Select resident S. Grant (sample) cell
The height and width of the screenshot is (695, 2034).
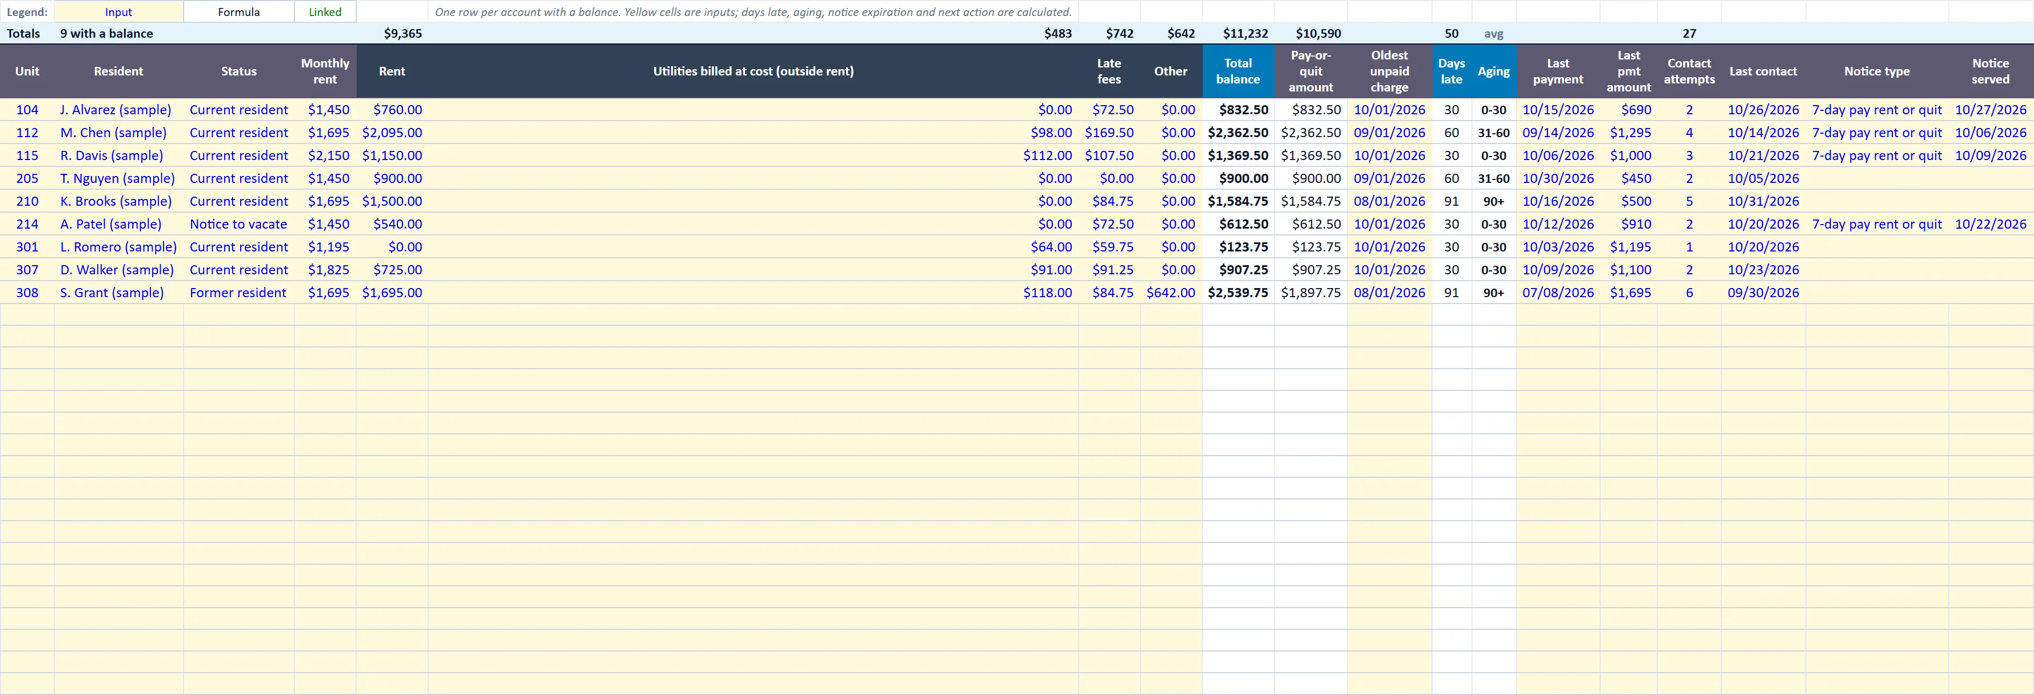118,293
